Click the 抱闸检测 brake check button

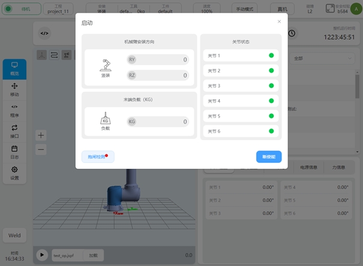tap(98, 156)
